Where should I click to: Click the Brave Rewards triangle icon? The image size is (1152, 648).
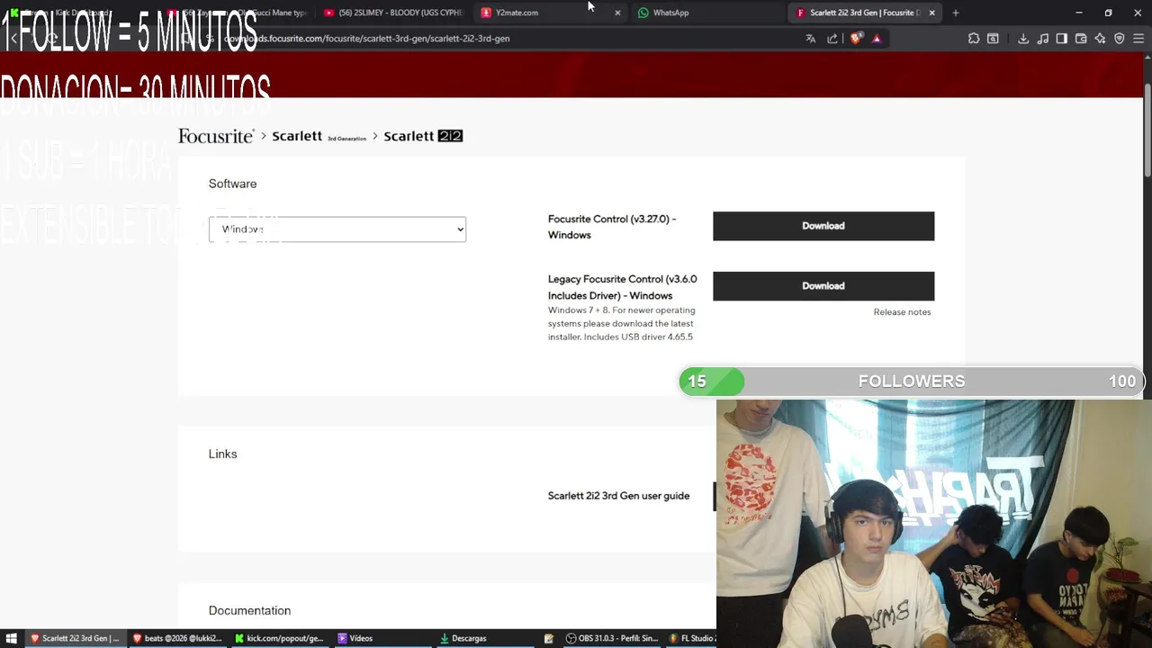pos(877,39)
